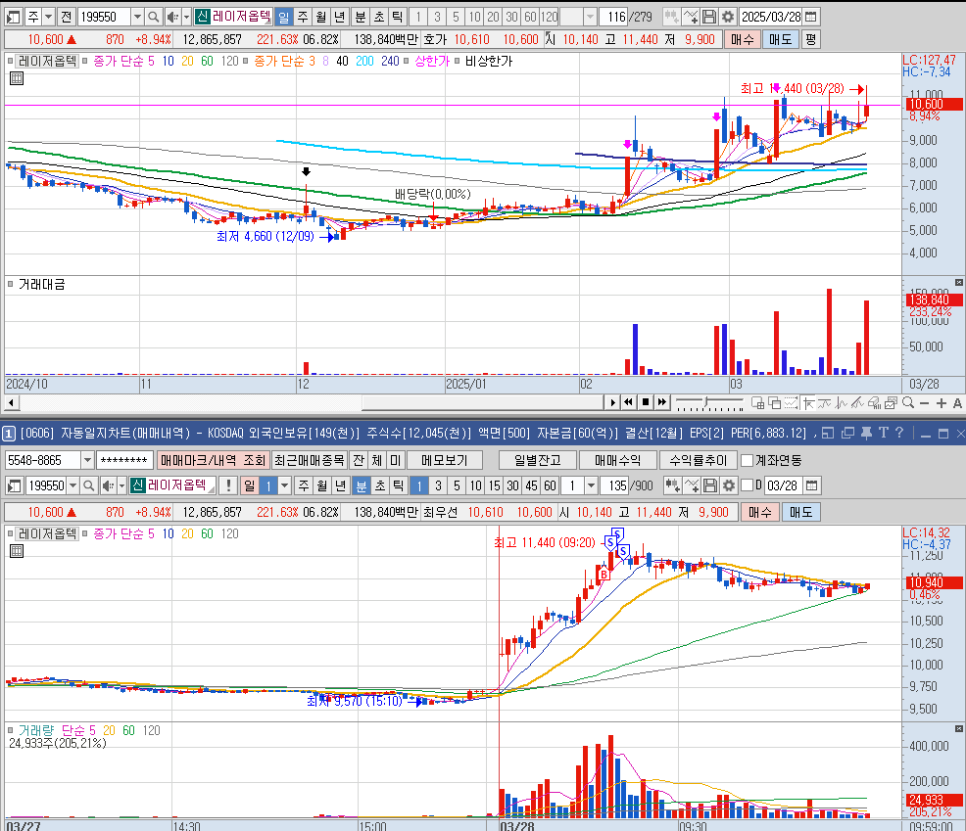The height and width of the screenshot is (831, 966).
Task: Expand the blank period combo box after the 120 button
Action: click(x=590, y=17)
